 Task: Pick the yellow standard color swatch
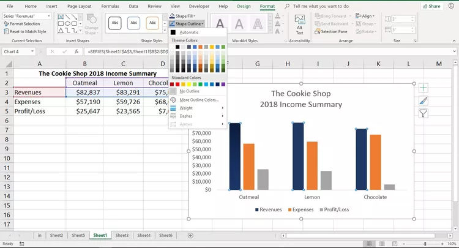click(189, 85)
